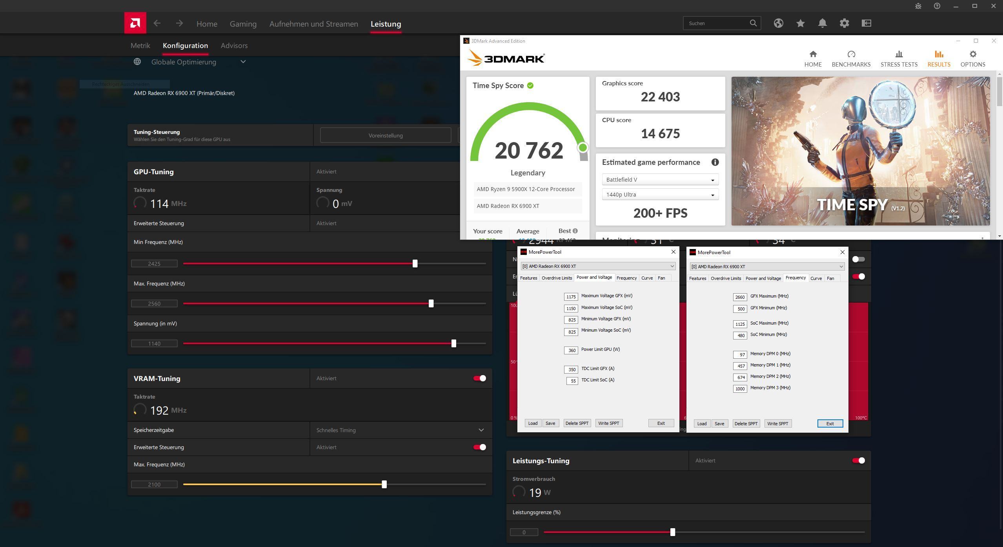Open the Home tab in Radeon Software
Viewport: 1003px width, 547px height.
[207, 24]
